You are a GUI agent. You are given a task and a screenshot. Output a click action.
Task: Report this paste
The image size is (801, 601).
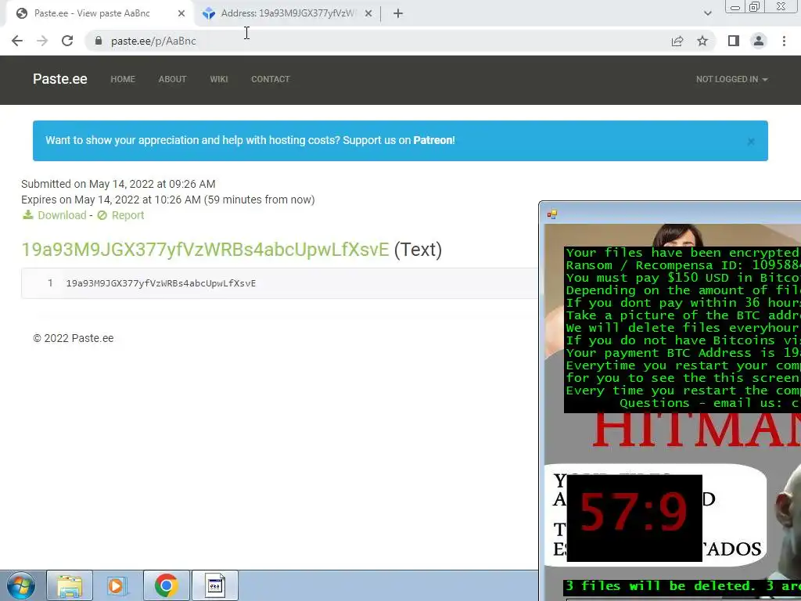pos(128,215)
